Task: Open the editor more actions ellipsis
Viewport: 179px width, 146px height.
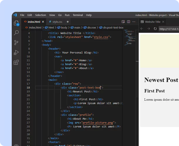Action: (134, 22)
